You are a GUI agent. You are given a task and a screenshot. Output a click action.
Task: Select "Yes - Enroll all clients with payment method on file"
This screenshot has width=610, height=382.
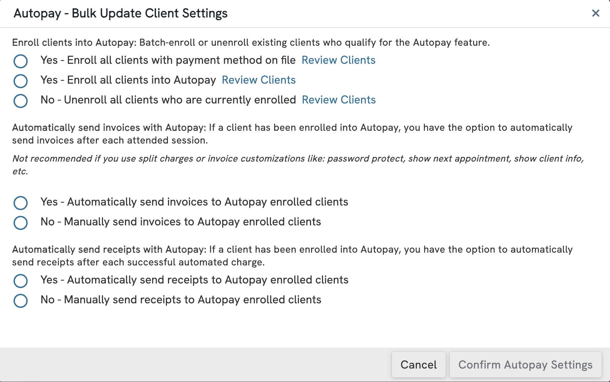pos(21,61)
